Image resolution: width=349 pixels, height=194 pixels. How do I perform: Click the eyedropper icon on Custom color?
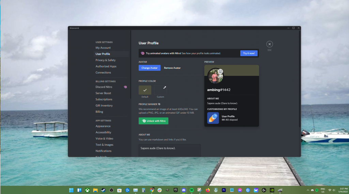tap(165, 87)
